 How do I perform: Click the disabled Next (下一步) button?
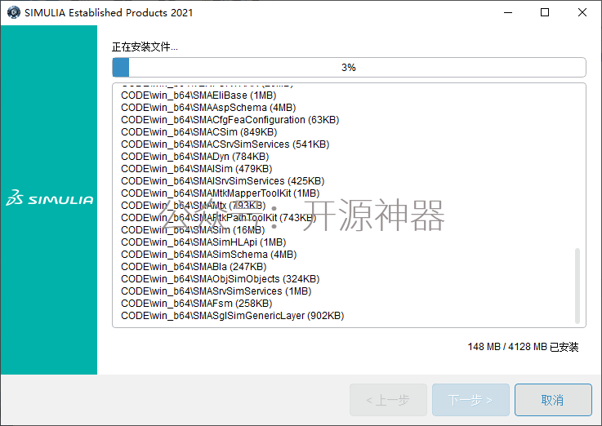point(470,400)
